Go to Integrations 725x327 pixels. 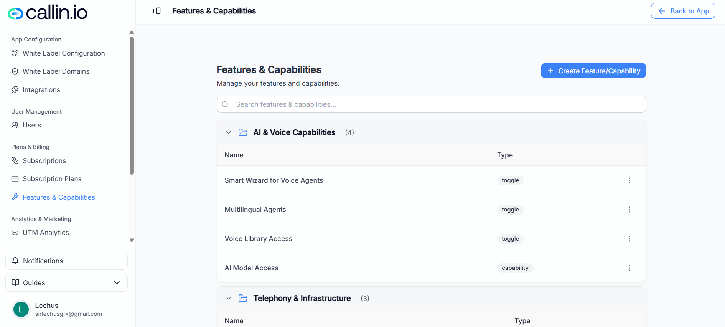point(41,90)
